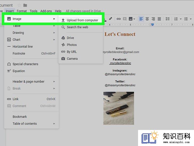This screenshot has width=194, height=146.
Task: Insert a Footnote
Action: (x=31, y=53)
